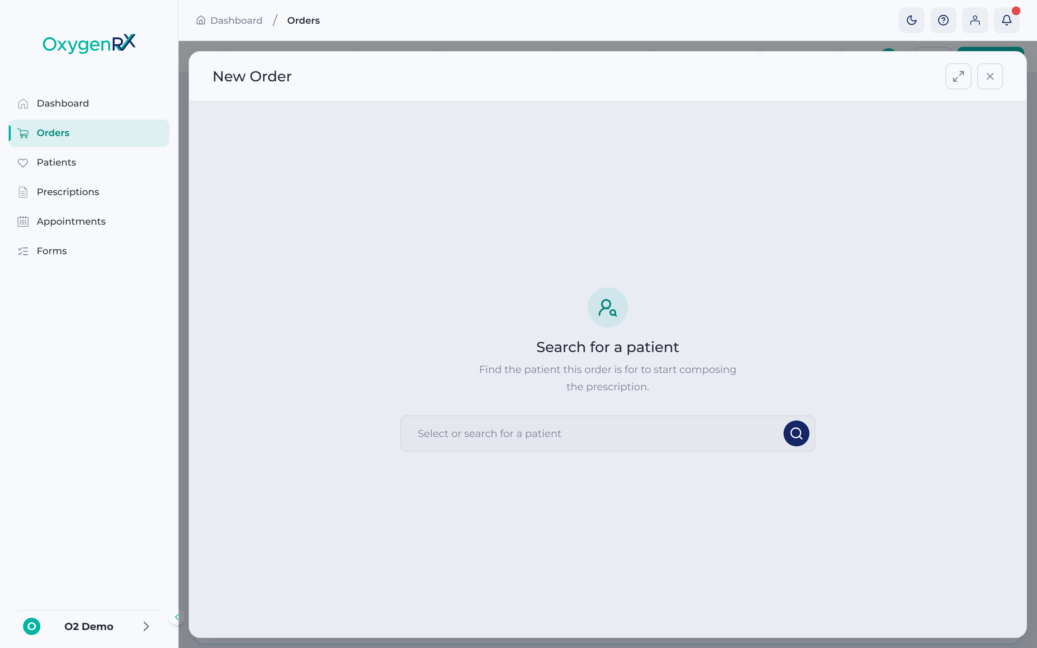Open Forms in the sidebar
The width and height of the screenshot is (1037, 648).
pyautogui.click(x=89, y=251)
